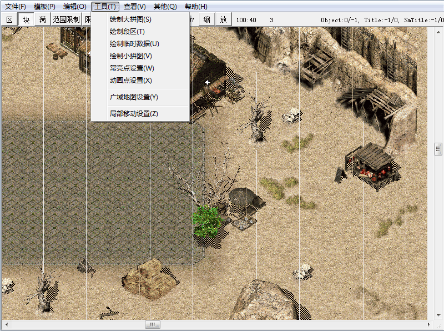Open the 查看(V) menu
Screen dimensions: 444x331
[x=134, y=7]
